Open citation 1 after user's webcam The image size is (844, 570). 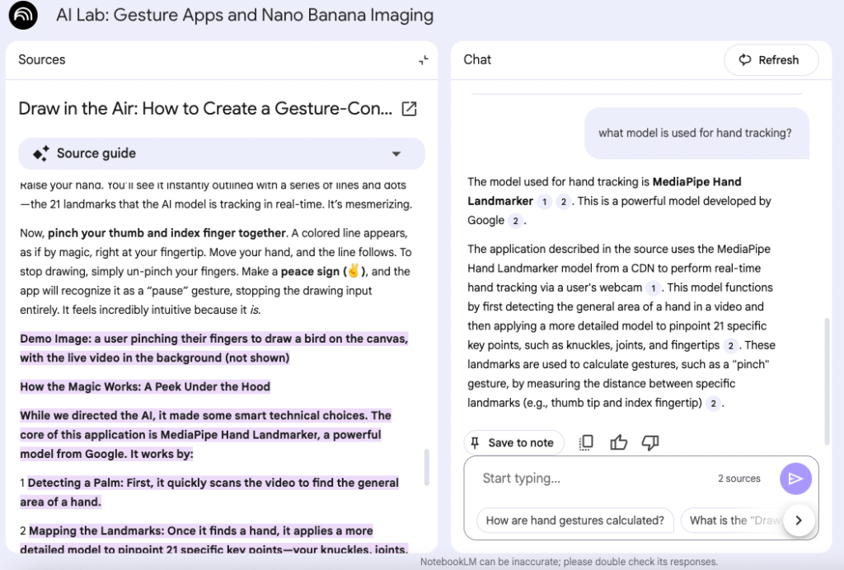[653, 288]
